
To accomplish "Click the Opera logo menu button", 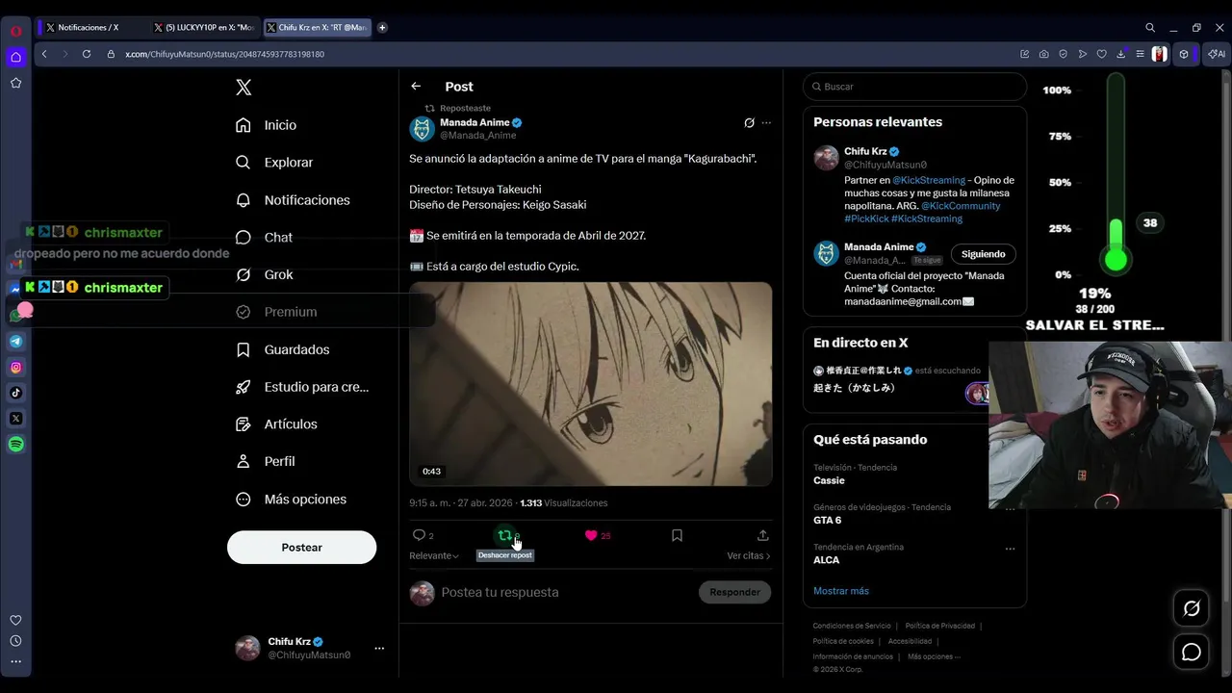I will [x=16, y=30].
